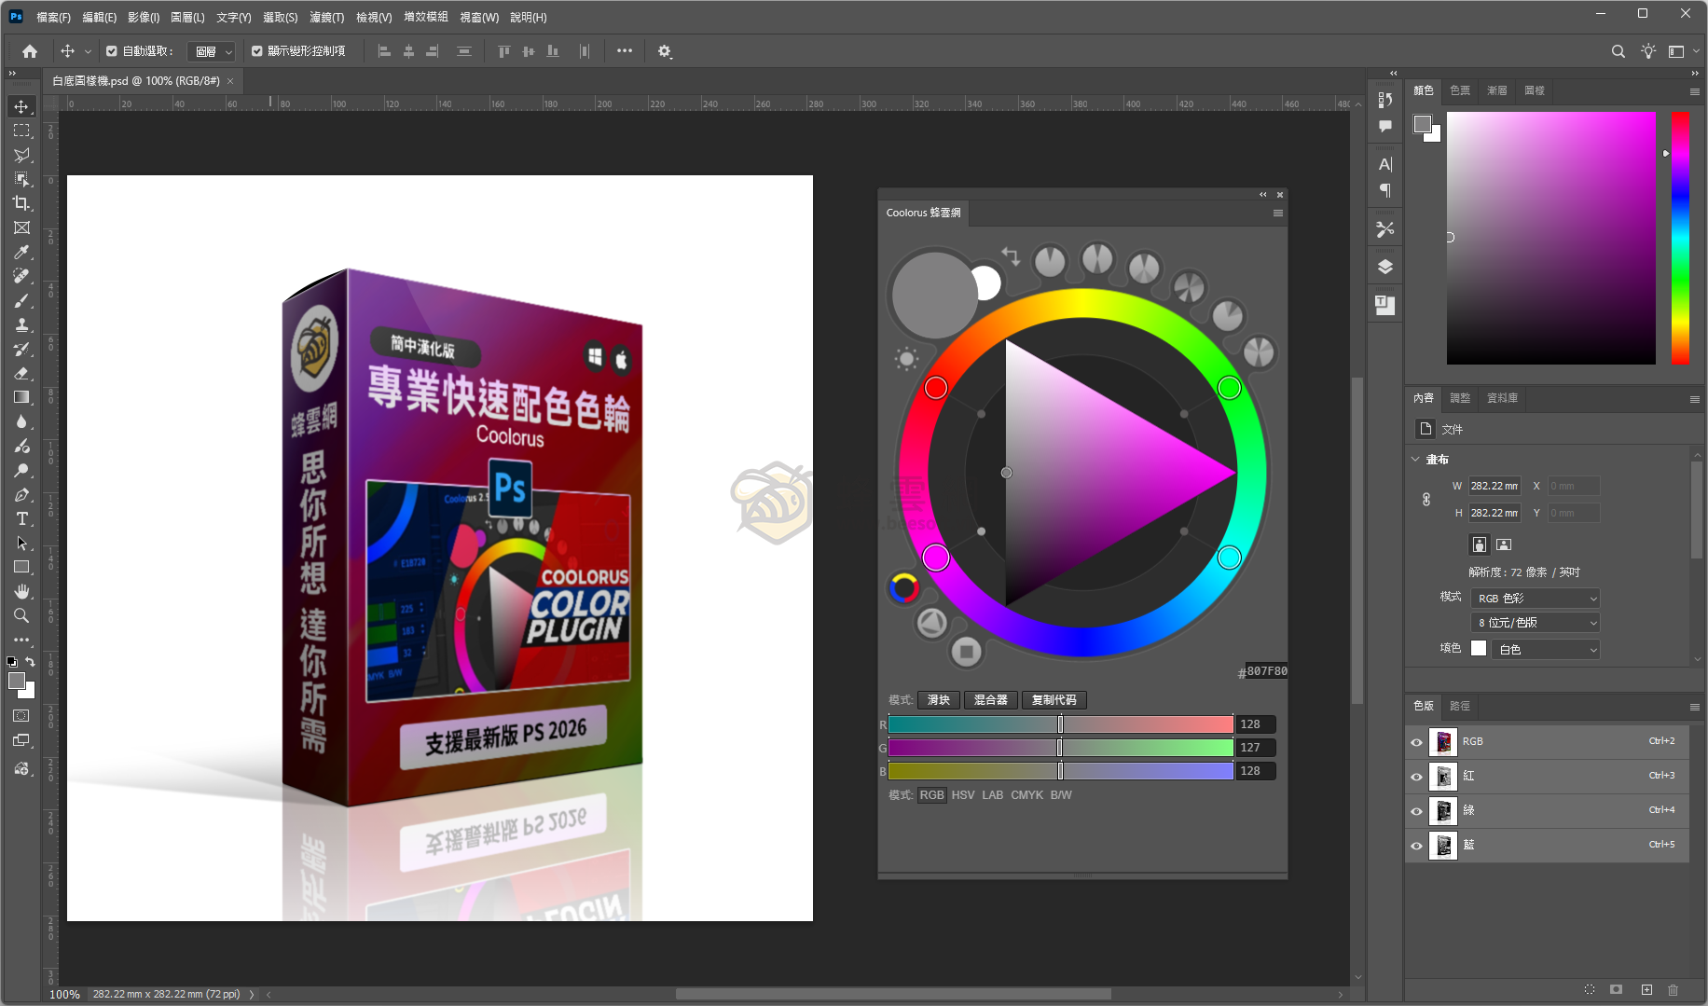
Task: Click the Coolorus square shape icon
Action: (967, 651)
